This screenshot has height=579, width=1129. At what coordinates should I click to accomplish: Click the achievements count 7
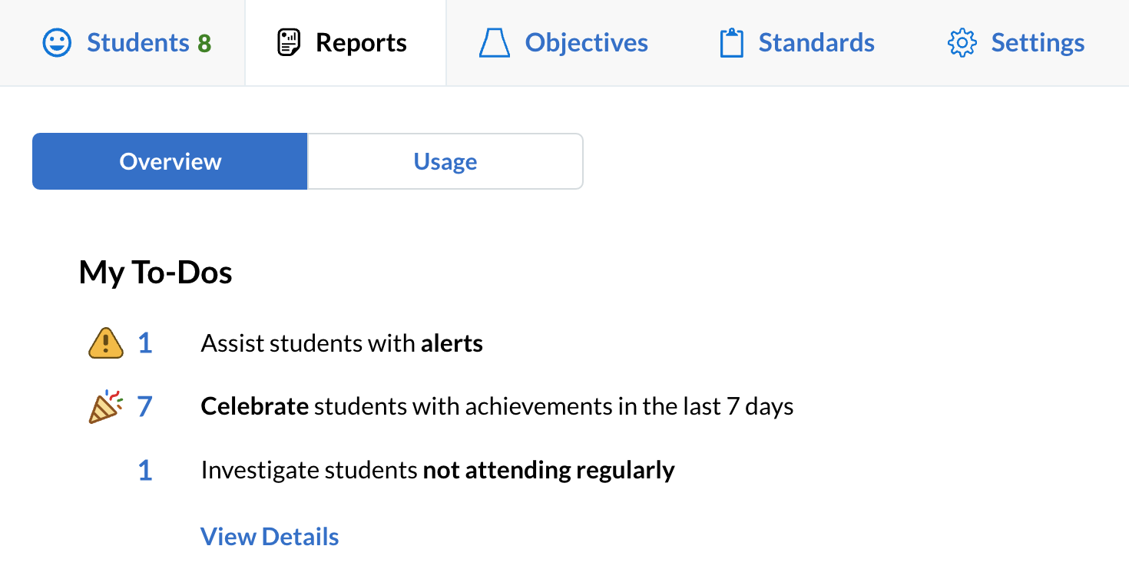(144, 406)
